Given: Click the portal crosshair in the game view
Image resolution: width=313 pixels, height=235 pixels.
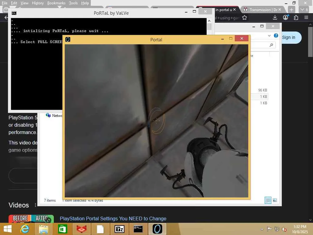Looking at the screenshot, I should point(156,121).
